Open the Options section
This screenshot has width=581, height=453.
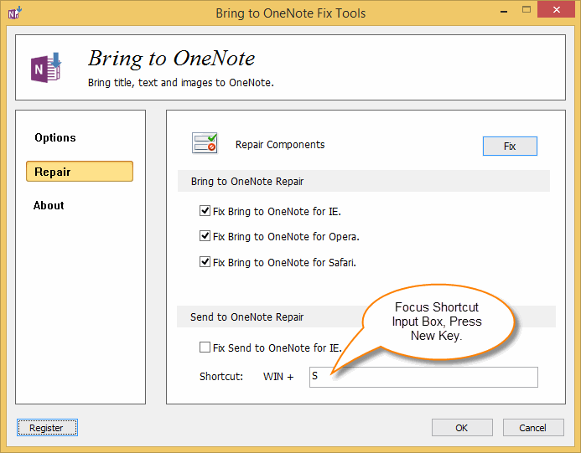click(55, 137)
